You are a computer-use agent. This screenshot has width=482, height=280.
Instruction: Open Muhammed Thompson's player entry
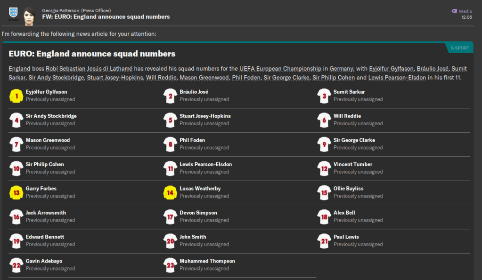click(207, 261)
